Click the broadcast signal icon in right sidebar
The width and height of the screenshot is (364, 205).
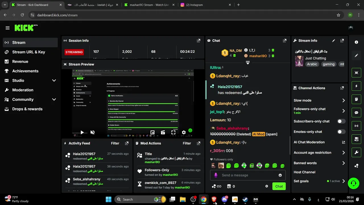[356, 126]
